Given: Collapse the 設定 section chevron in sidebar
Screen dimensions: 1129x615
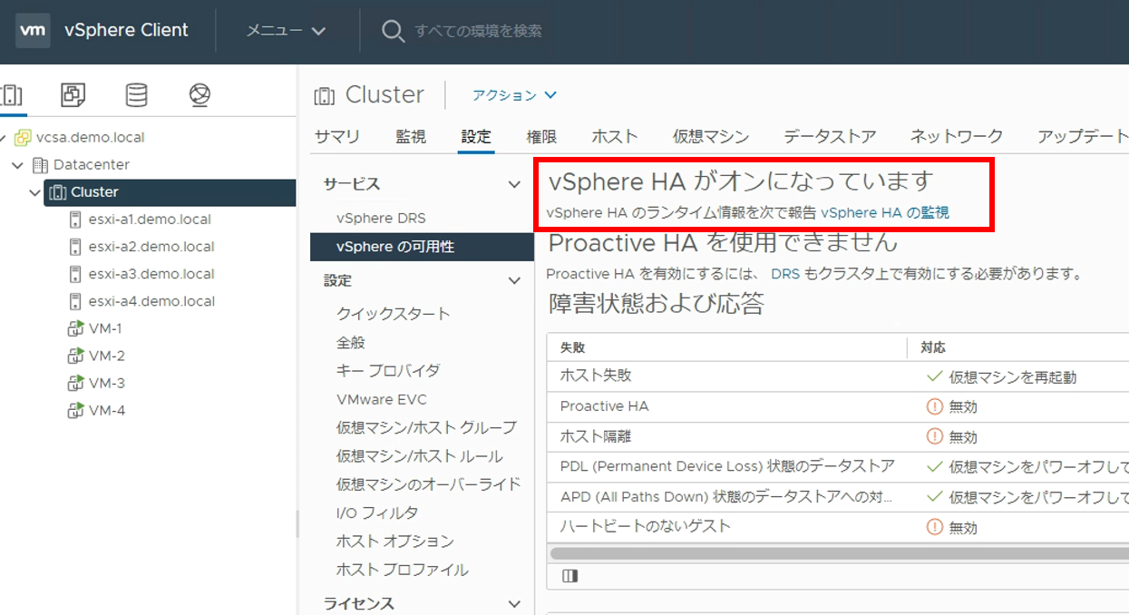Looking at the screenshot, I should tap(515, 281).
